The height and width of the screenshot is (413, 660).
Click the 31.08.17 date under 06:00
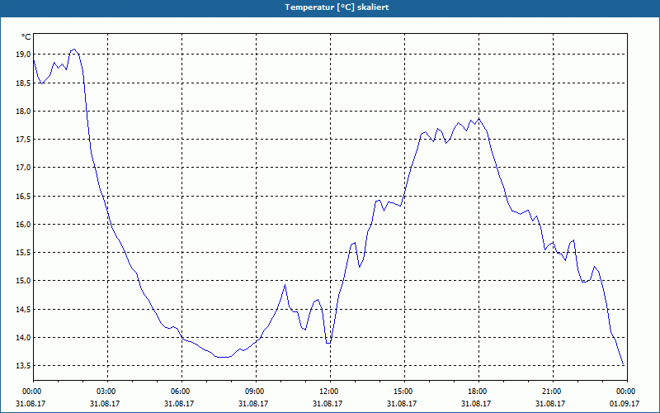(x=179, y=403)
